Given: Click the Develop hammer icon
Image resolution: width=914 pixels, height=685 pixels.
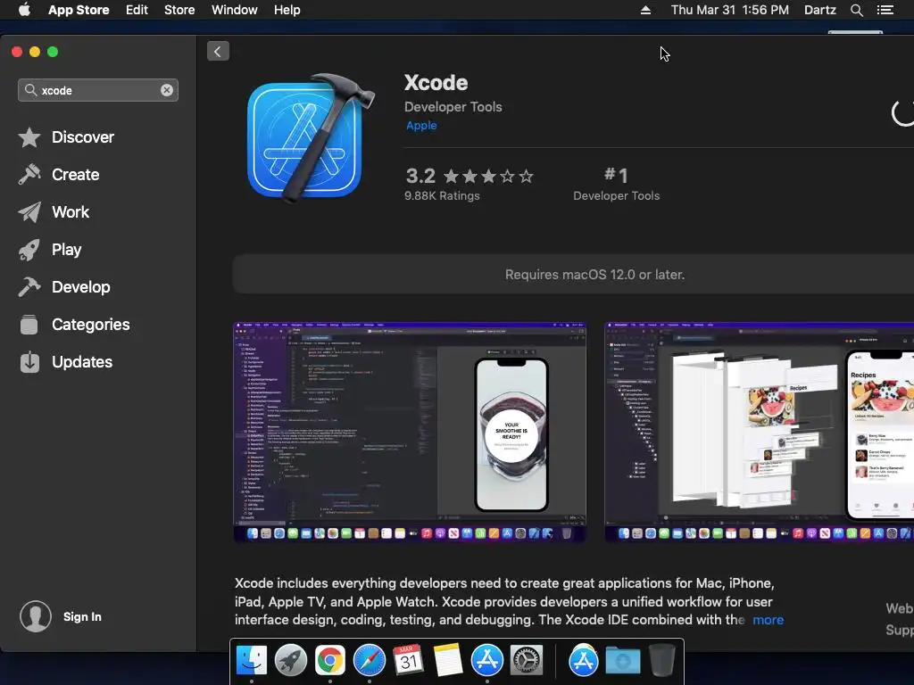Looking at the screenshot, I should [29, 287].
